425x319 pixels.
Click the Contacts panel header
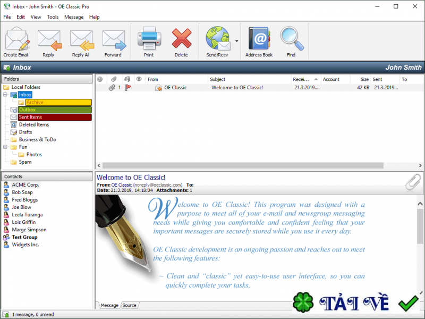(47, 177)
